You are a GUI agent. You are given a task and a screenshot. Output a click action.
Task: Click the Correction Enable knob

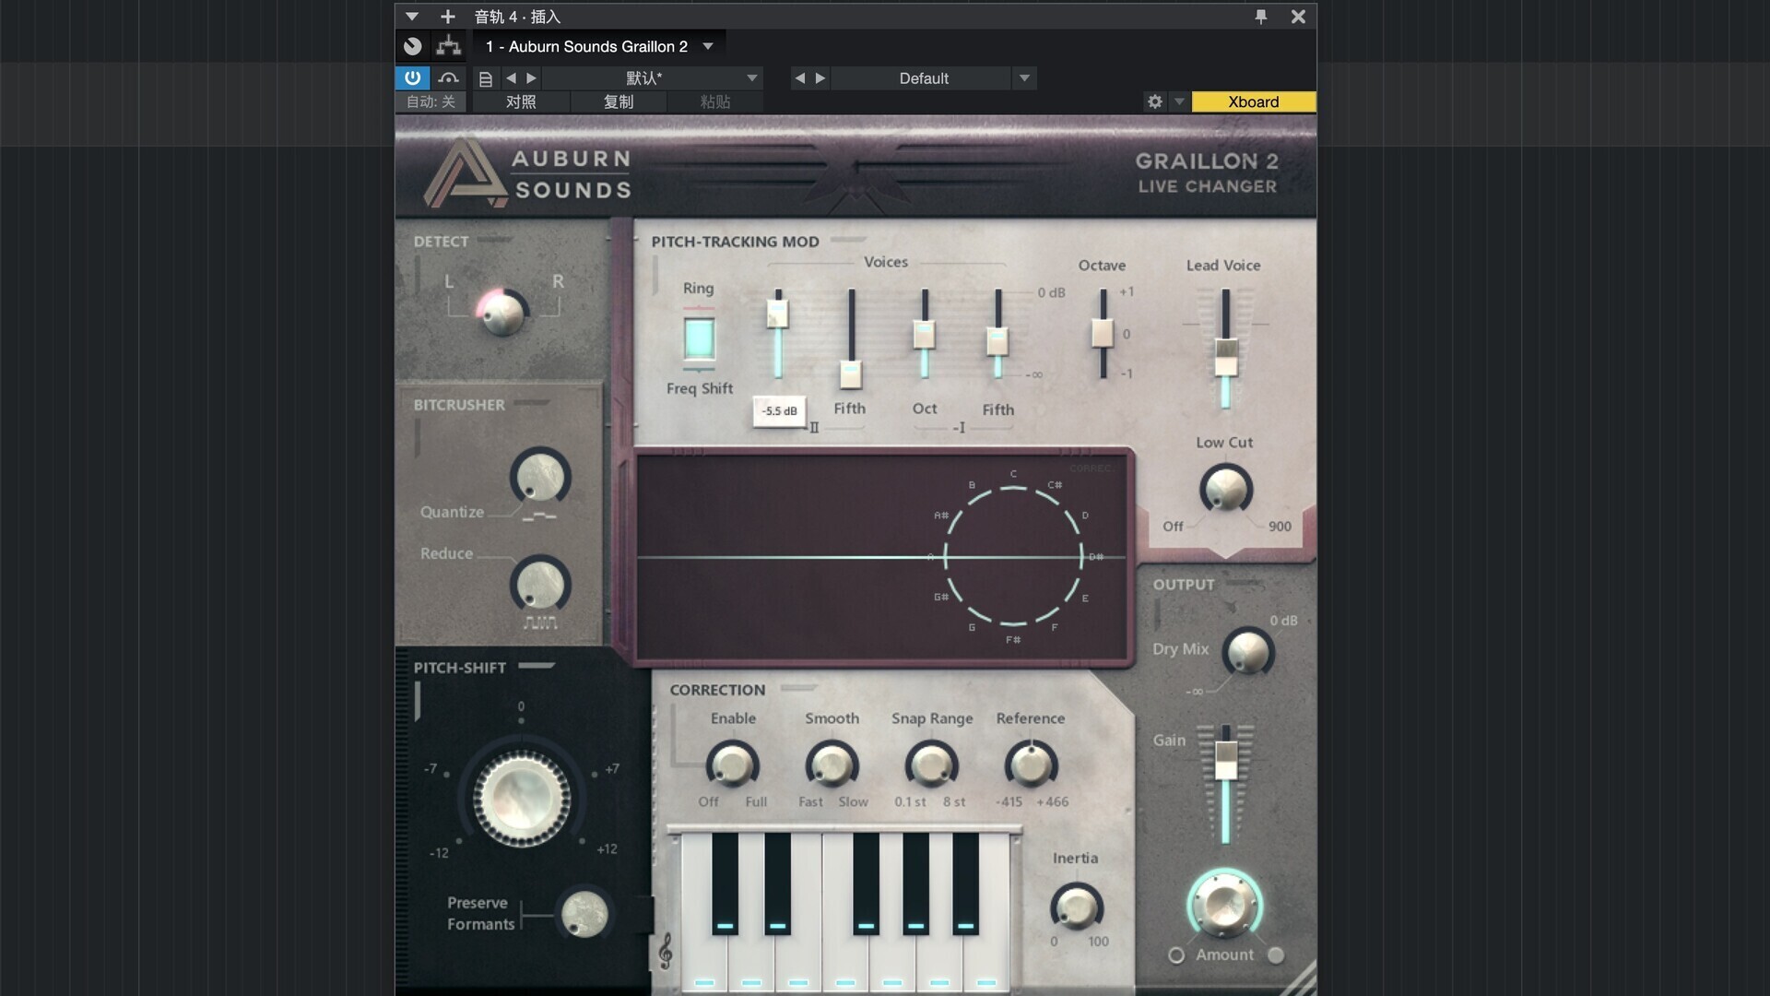[732, 765]
